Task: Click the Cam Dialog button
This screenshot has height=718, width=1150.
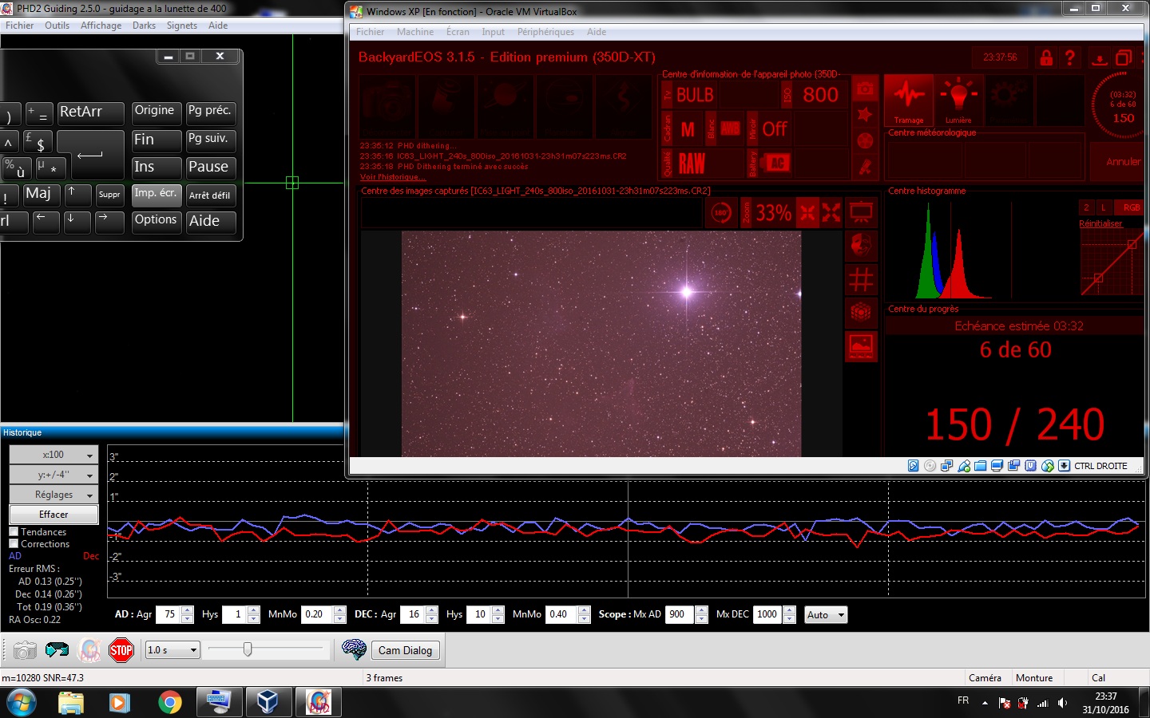Action: point(405,650)
